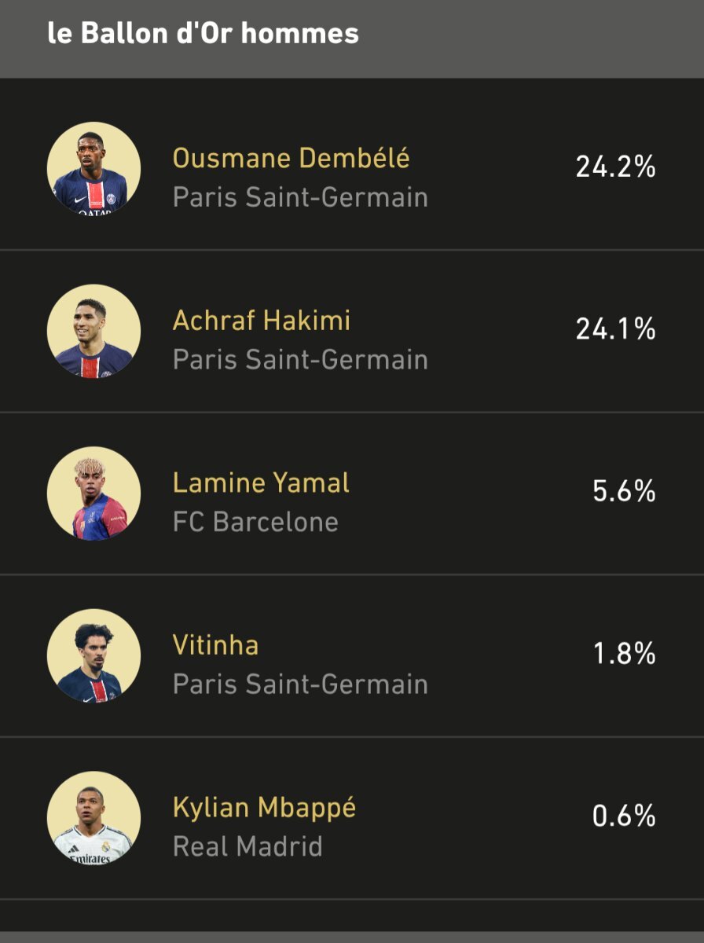Tap 'FC Barcelone' club label
This screenshot has height=943, width=704.
coord(255,523)
